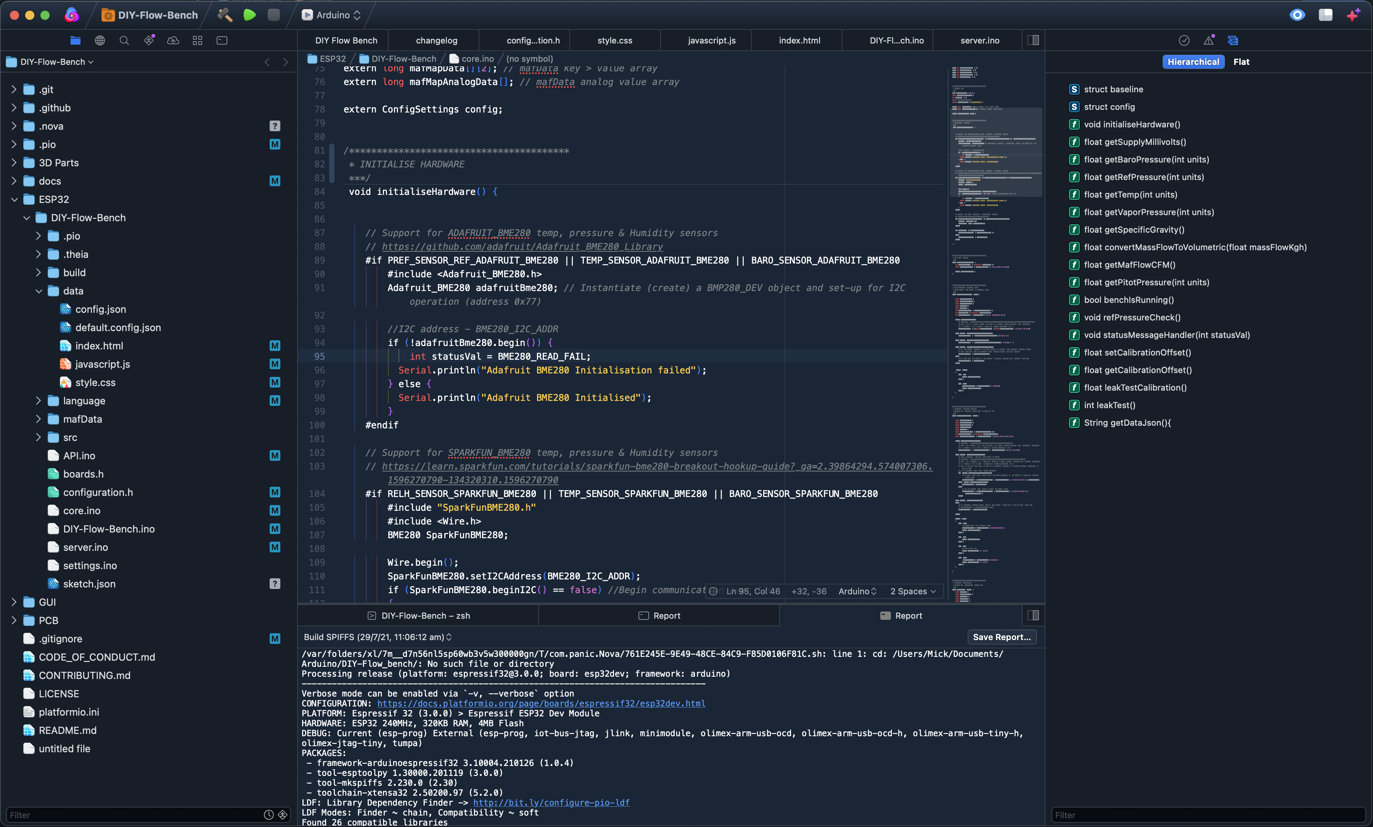This screenshot has height=827, width=1373.
Task: Open the Symbols list icon in right sidebar
Action: (x=1233, y=40)
